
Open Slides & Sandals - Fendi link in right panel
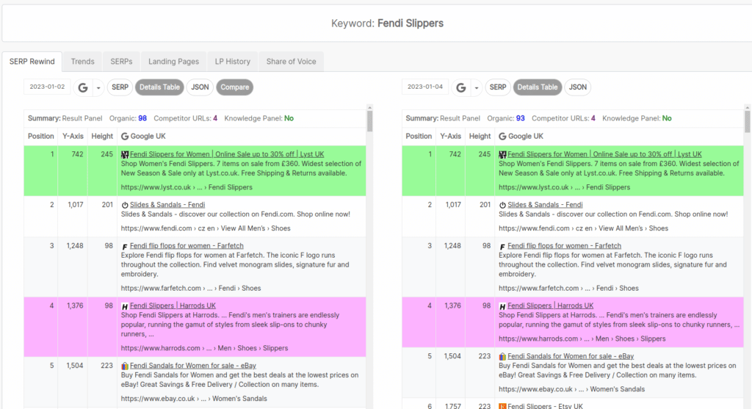point(546,205)
